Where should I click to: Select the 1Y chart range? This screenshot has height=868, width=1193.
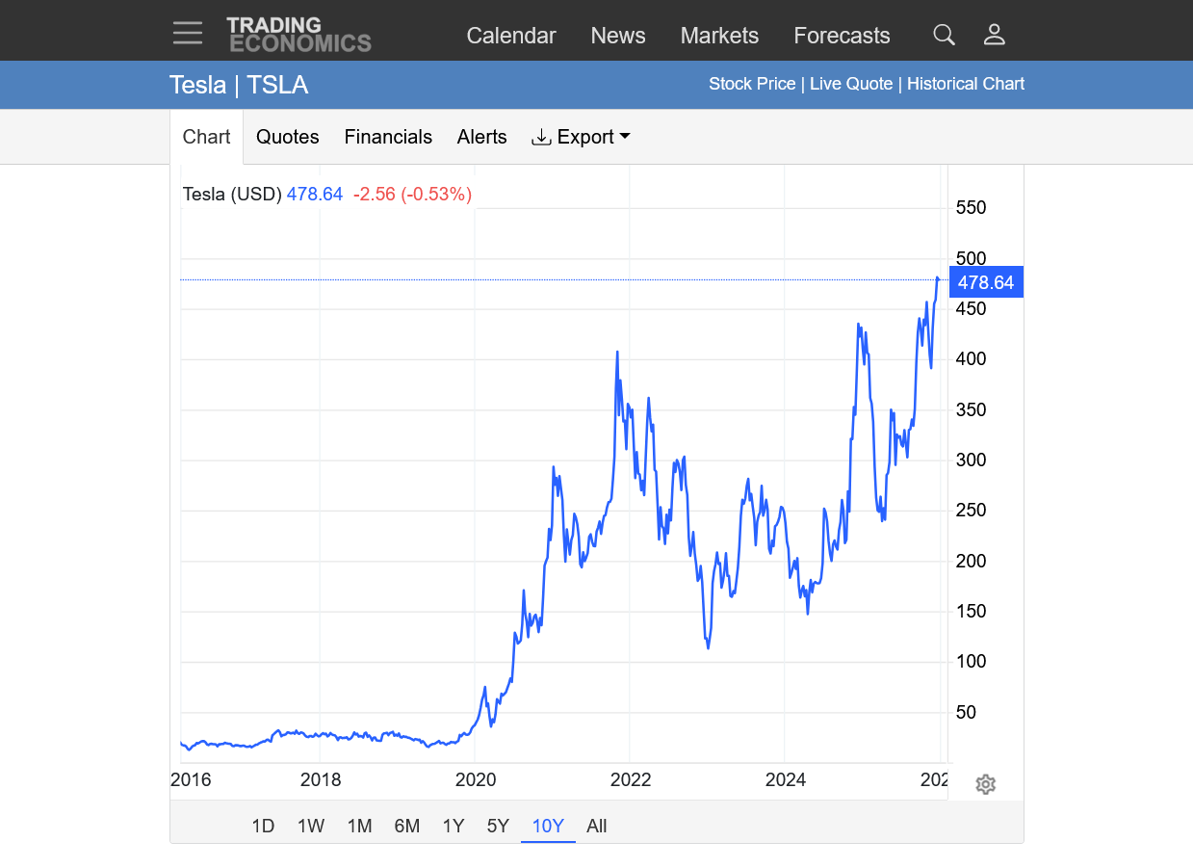tap(453, 826)
